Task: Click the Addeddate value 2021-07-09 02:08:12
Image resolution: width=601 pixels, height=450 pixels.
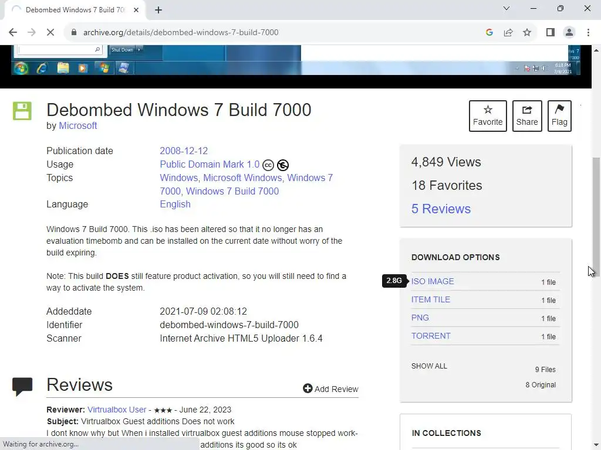Action: 203,312
